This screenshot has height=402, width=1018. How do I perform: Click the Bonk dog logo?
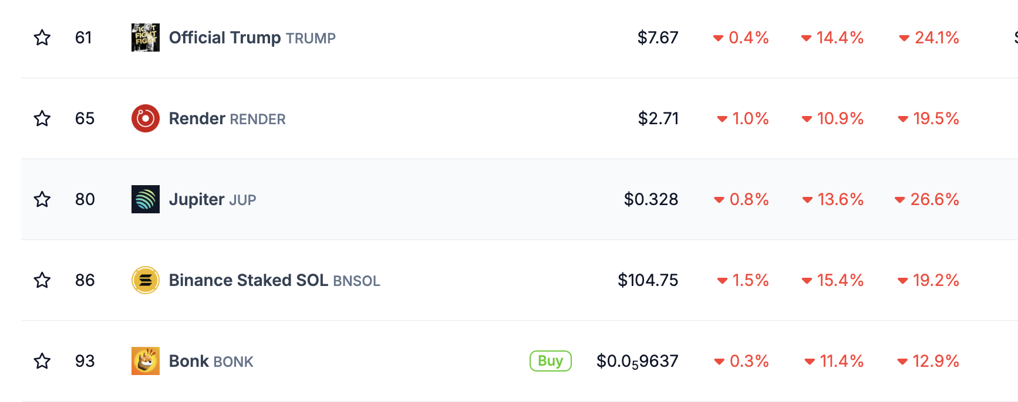[145, 361]
